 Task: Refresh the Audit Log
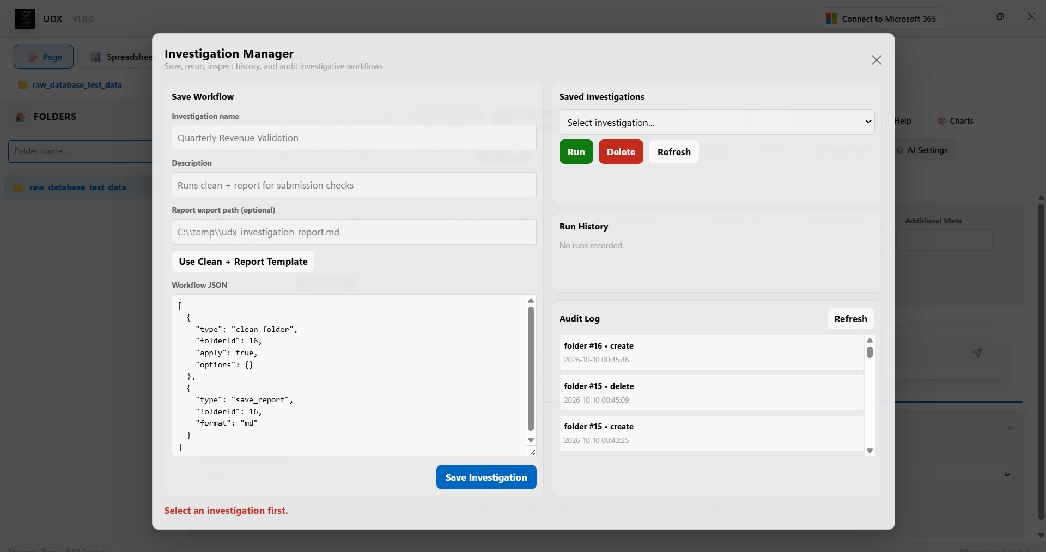click(850, 319)
